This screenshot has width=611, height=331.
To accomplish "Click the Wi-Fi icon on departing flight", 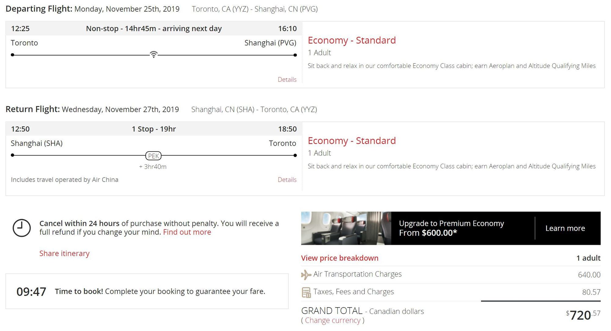I will [154, 55].
